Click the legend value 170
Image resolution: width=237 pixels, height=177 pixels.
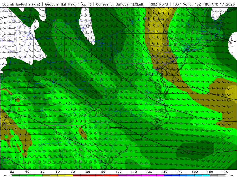click(x=225, y=172)
